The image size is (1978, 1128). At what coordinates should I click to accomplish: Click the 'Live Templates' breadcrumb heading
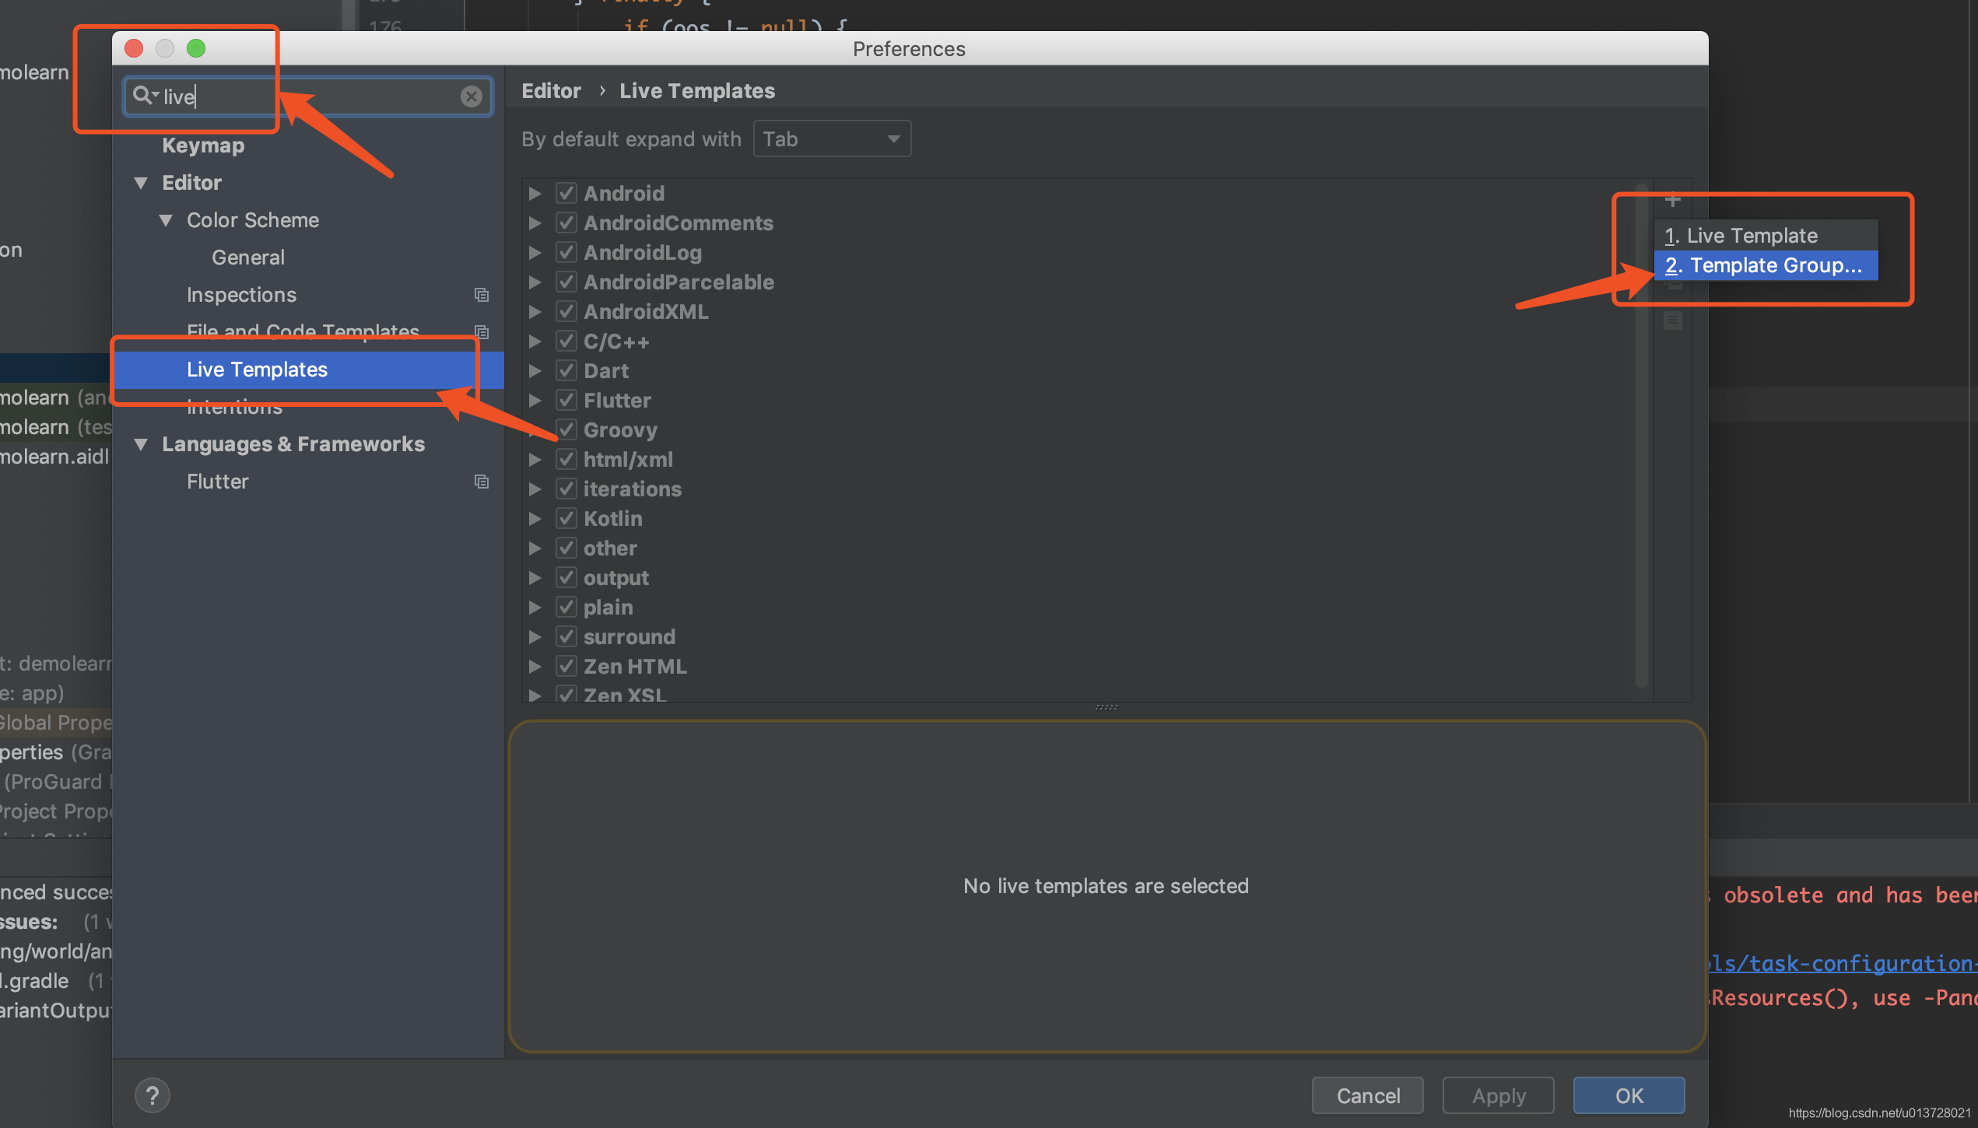coord(697,91)
